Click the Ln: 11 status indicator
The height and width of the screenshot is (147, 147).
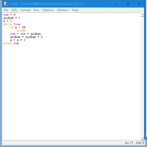129,143
